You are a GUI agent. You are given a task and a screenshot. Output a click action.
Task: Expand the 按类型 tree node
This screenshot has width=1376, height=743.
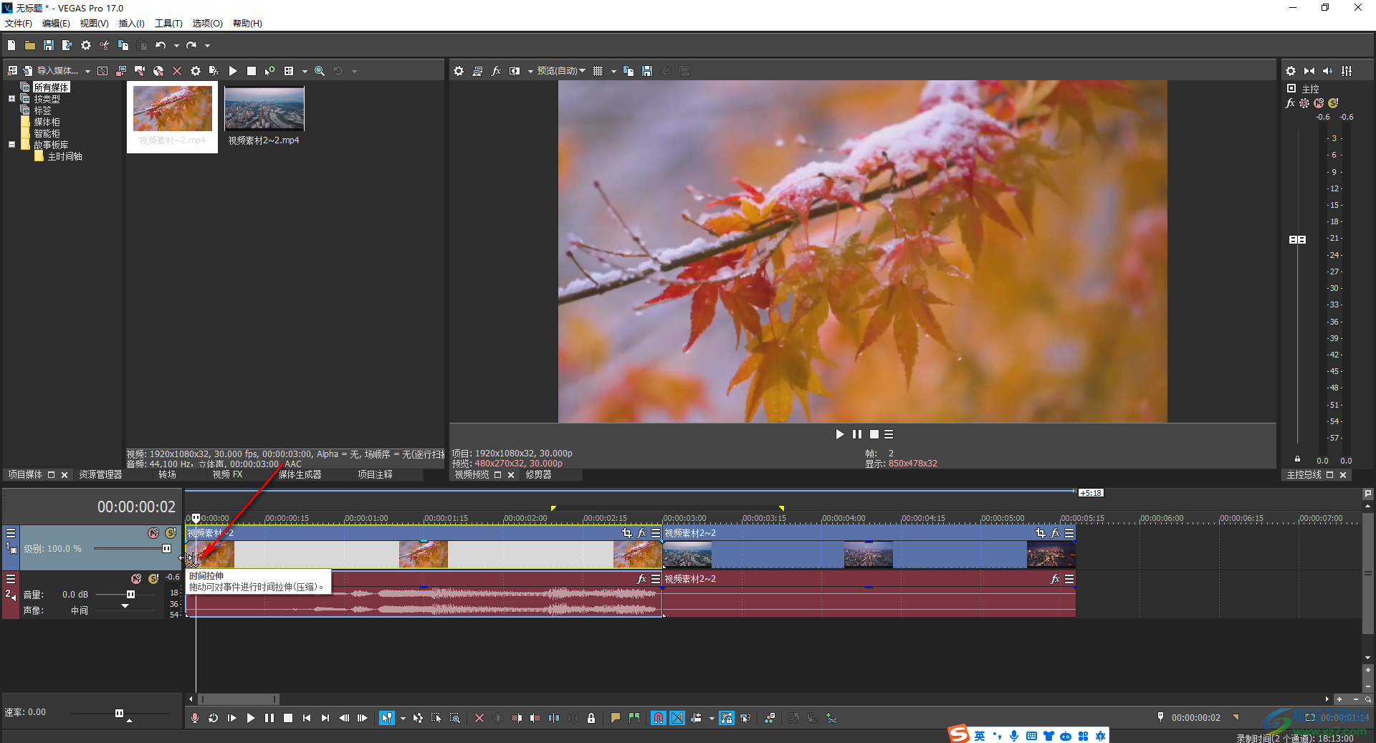click(11, 99)
